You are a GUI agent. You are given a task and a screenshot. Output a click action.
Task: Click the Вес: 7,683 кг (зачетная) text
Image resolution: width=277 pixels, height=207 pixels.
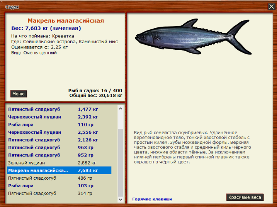[46, 28]
